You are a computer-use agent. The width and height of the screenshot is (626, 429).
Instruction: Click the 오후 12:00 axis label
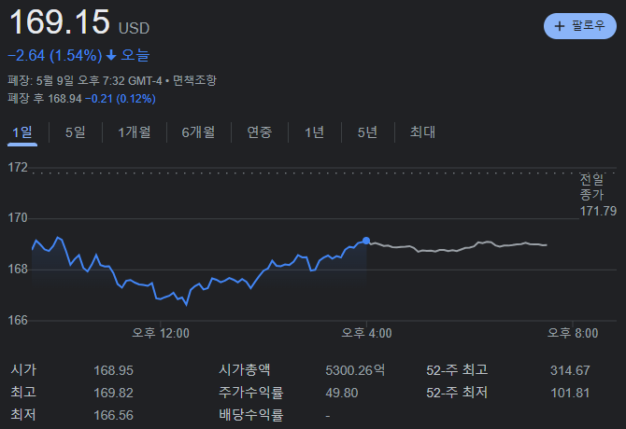[x=161, y=333]
